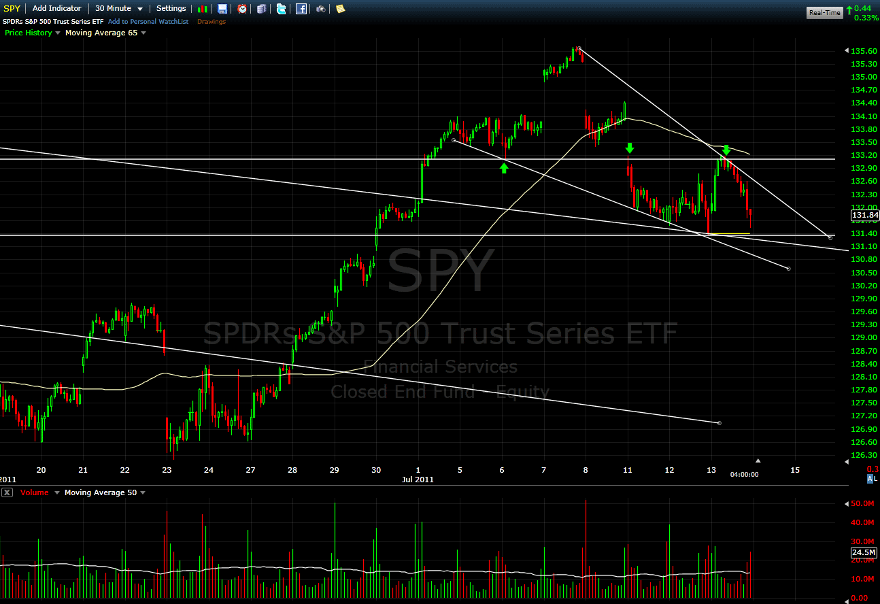Open the yellow sticky note icon
This screenshot has height=604, width=880.
pos(340,9)
